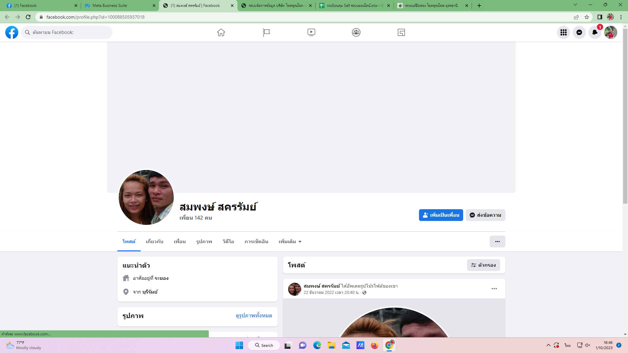Select the รูปภาพ profile tab
Image resolution: width=628 pixels, height=353 pixels.
pyautogui.click(x=204, y=242)
